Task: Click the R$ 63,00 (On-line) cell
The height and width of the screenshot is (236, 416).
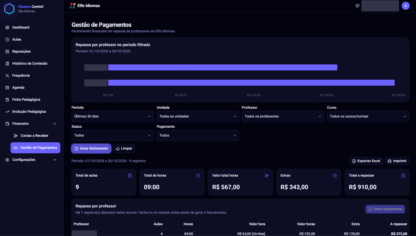Action: coord(251,234)
